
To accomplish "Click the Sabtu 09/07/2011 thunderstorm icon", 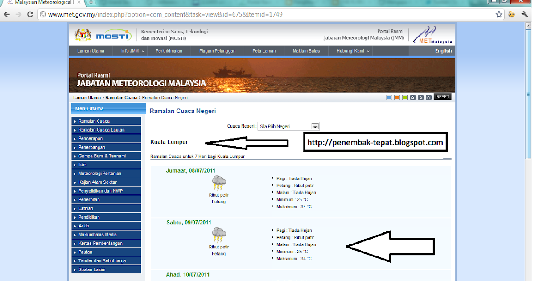I will [219, 235].
